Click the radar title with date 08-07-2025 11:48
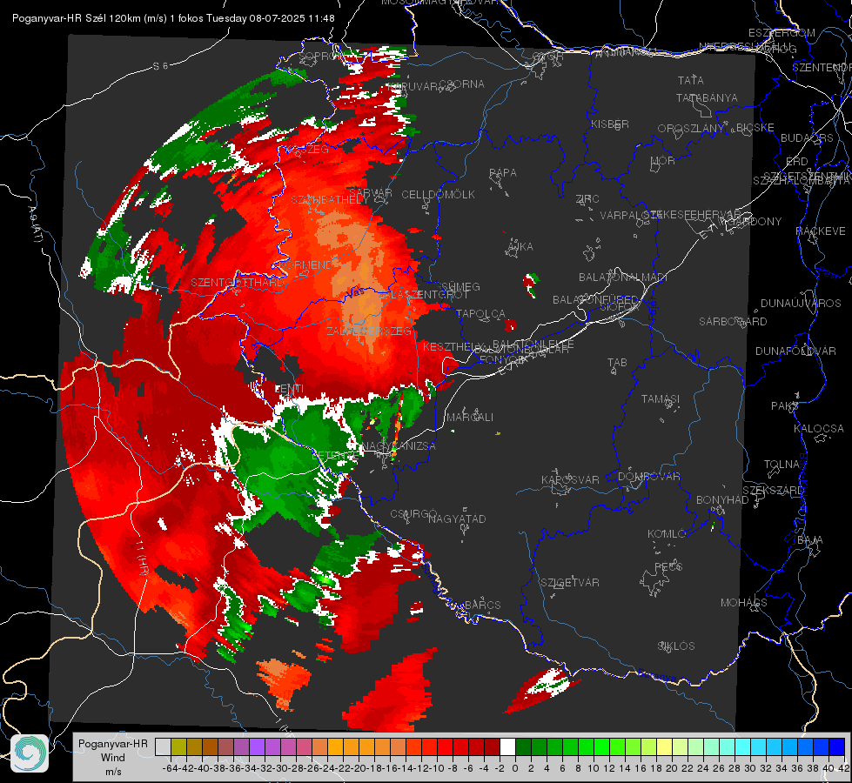This screenshot has width=852, height=783. pyautogui.click(x=173, y=18)
